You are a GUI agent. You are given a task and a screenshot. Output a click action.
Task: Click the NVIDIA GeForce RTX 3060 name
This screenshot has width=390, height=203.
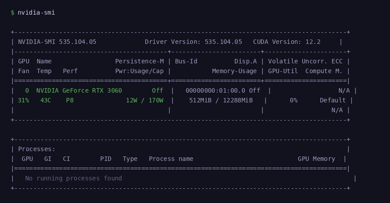[79, 90]
